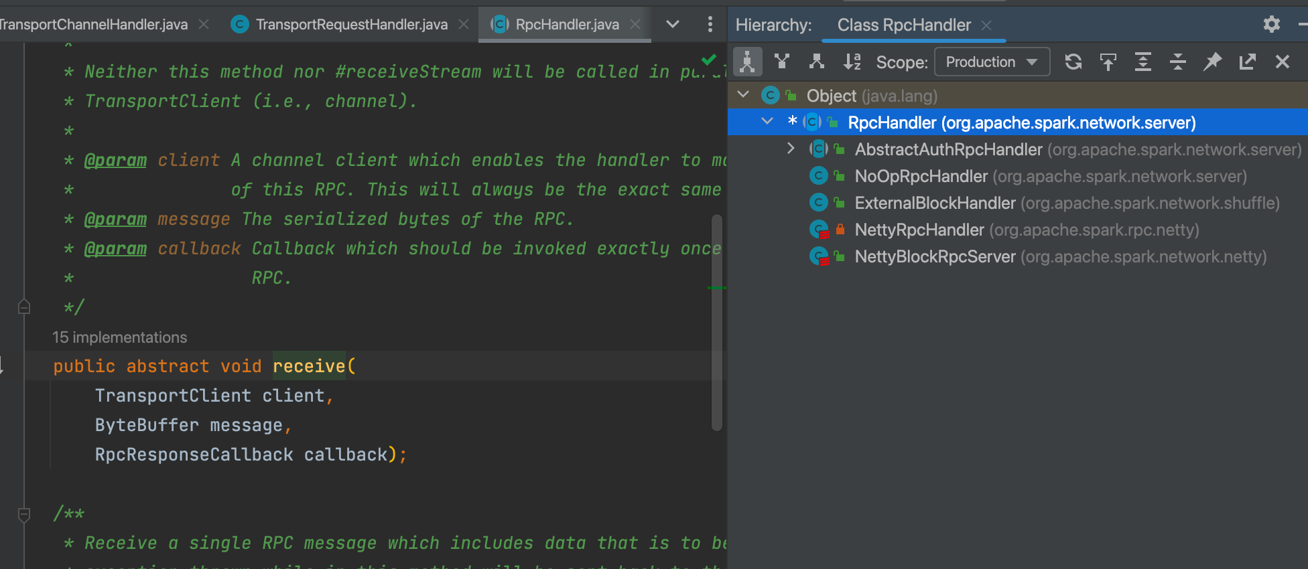Select RpcHandler in hierarchy tree
This screenshot has height=569, width=1308.
(1018, 123)
